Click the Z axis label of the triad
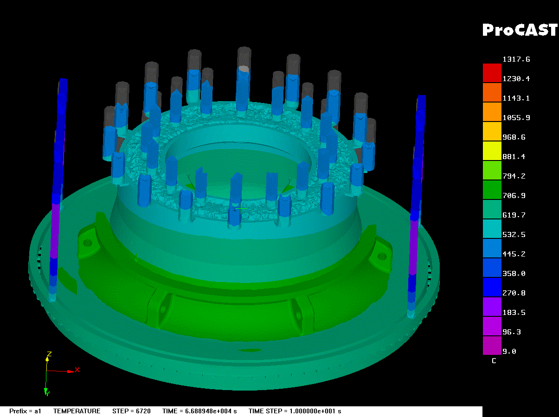 pos(49,354)
